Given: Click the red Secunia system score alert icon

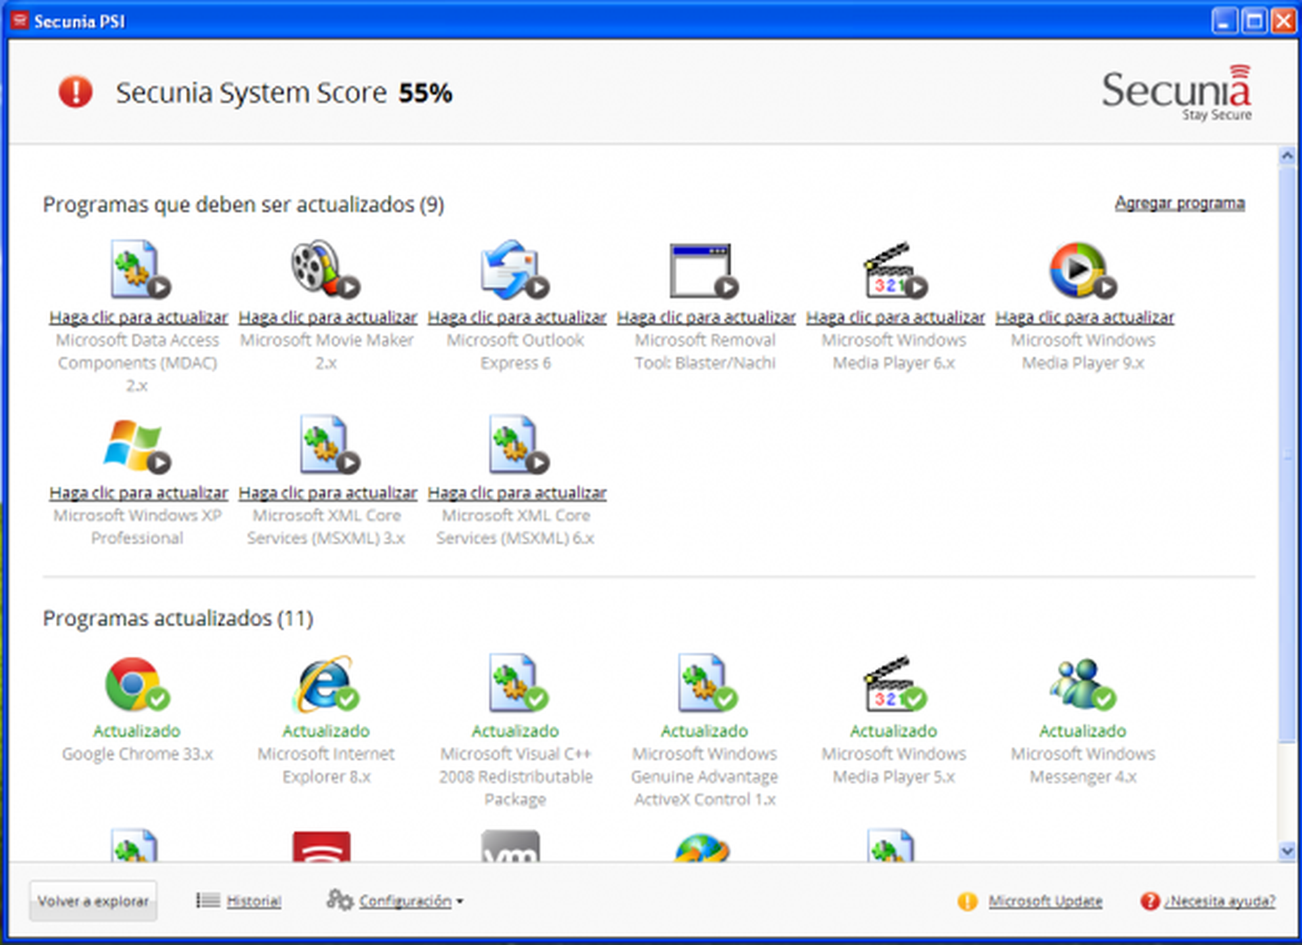Looking at the screenshot, I should (75, 92).
